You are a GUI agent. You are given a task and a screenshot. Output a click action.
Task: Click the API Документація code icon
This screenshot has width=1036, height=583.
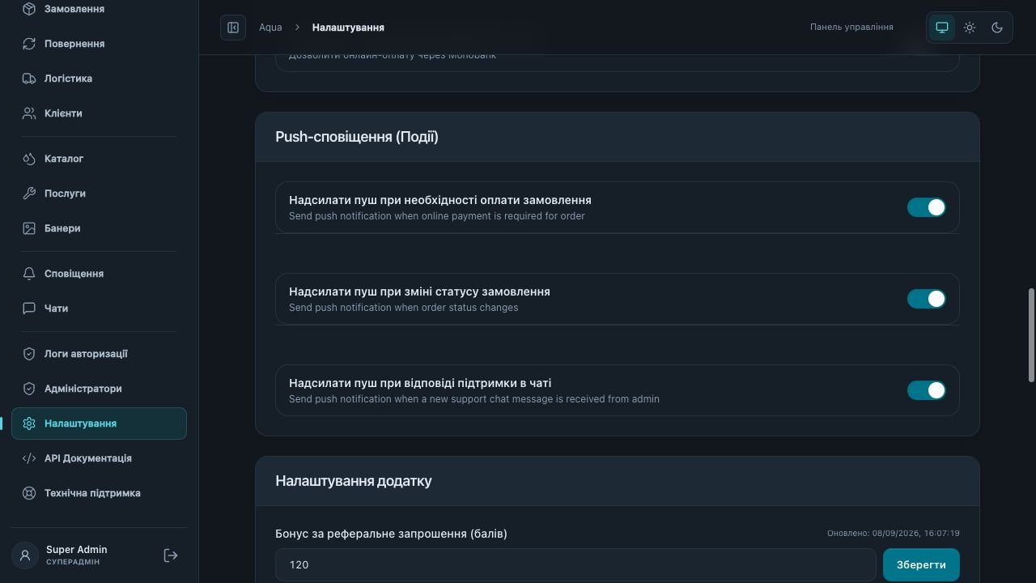[x=29, y=458]
